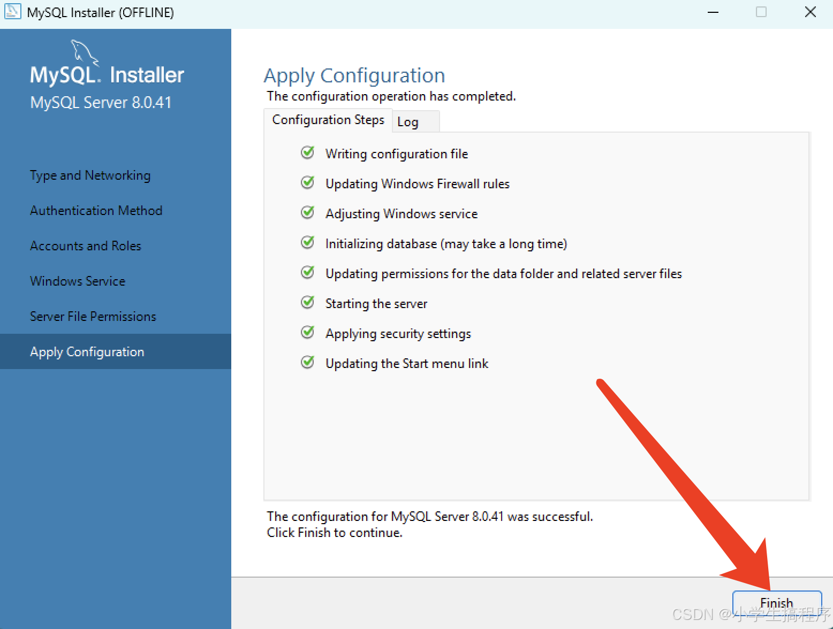Click the Initializing database success check icon
This screenshot has height=629, width=833.
[x=308, y=243]
